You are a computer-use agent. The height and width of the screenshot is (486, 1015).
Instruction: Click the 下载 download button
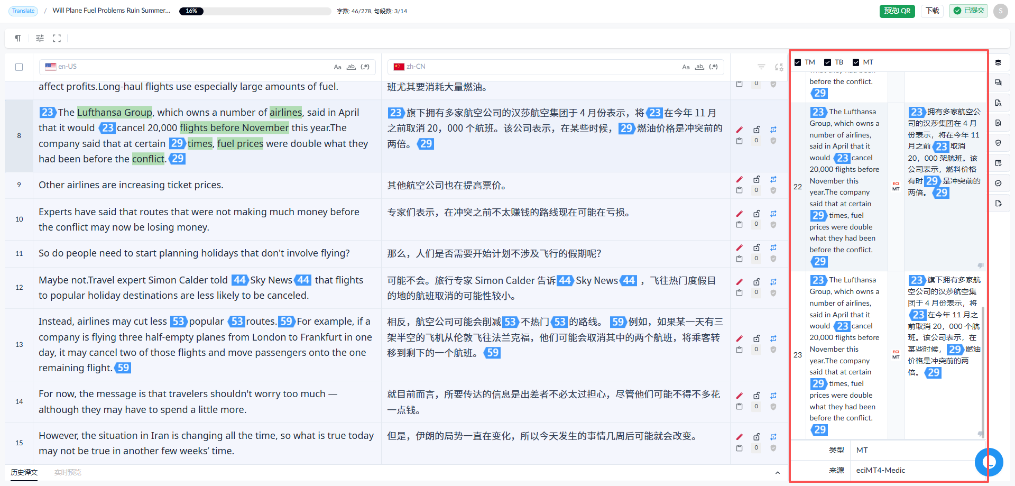pos(933,11)
